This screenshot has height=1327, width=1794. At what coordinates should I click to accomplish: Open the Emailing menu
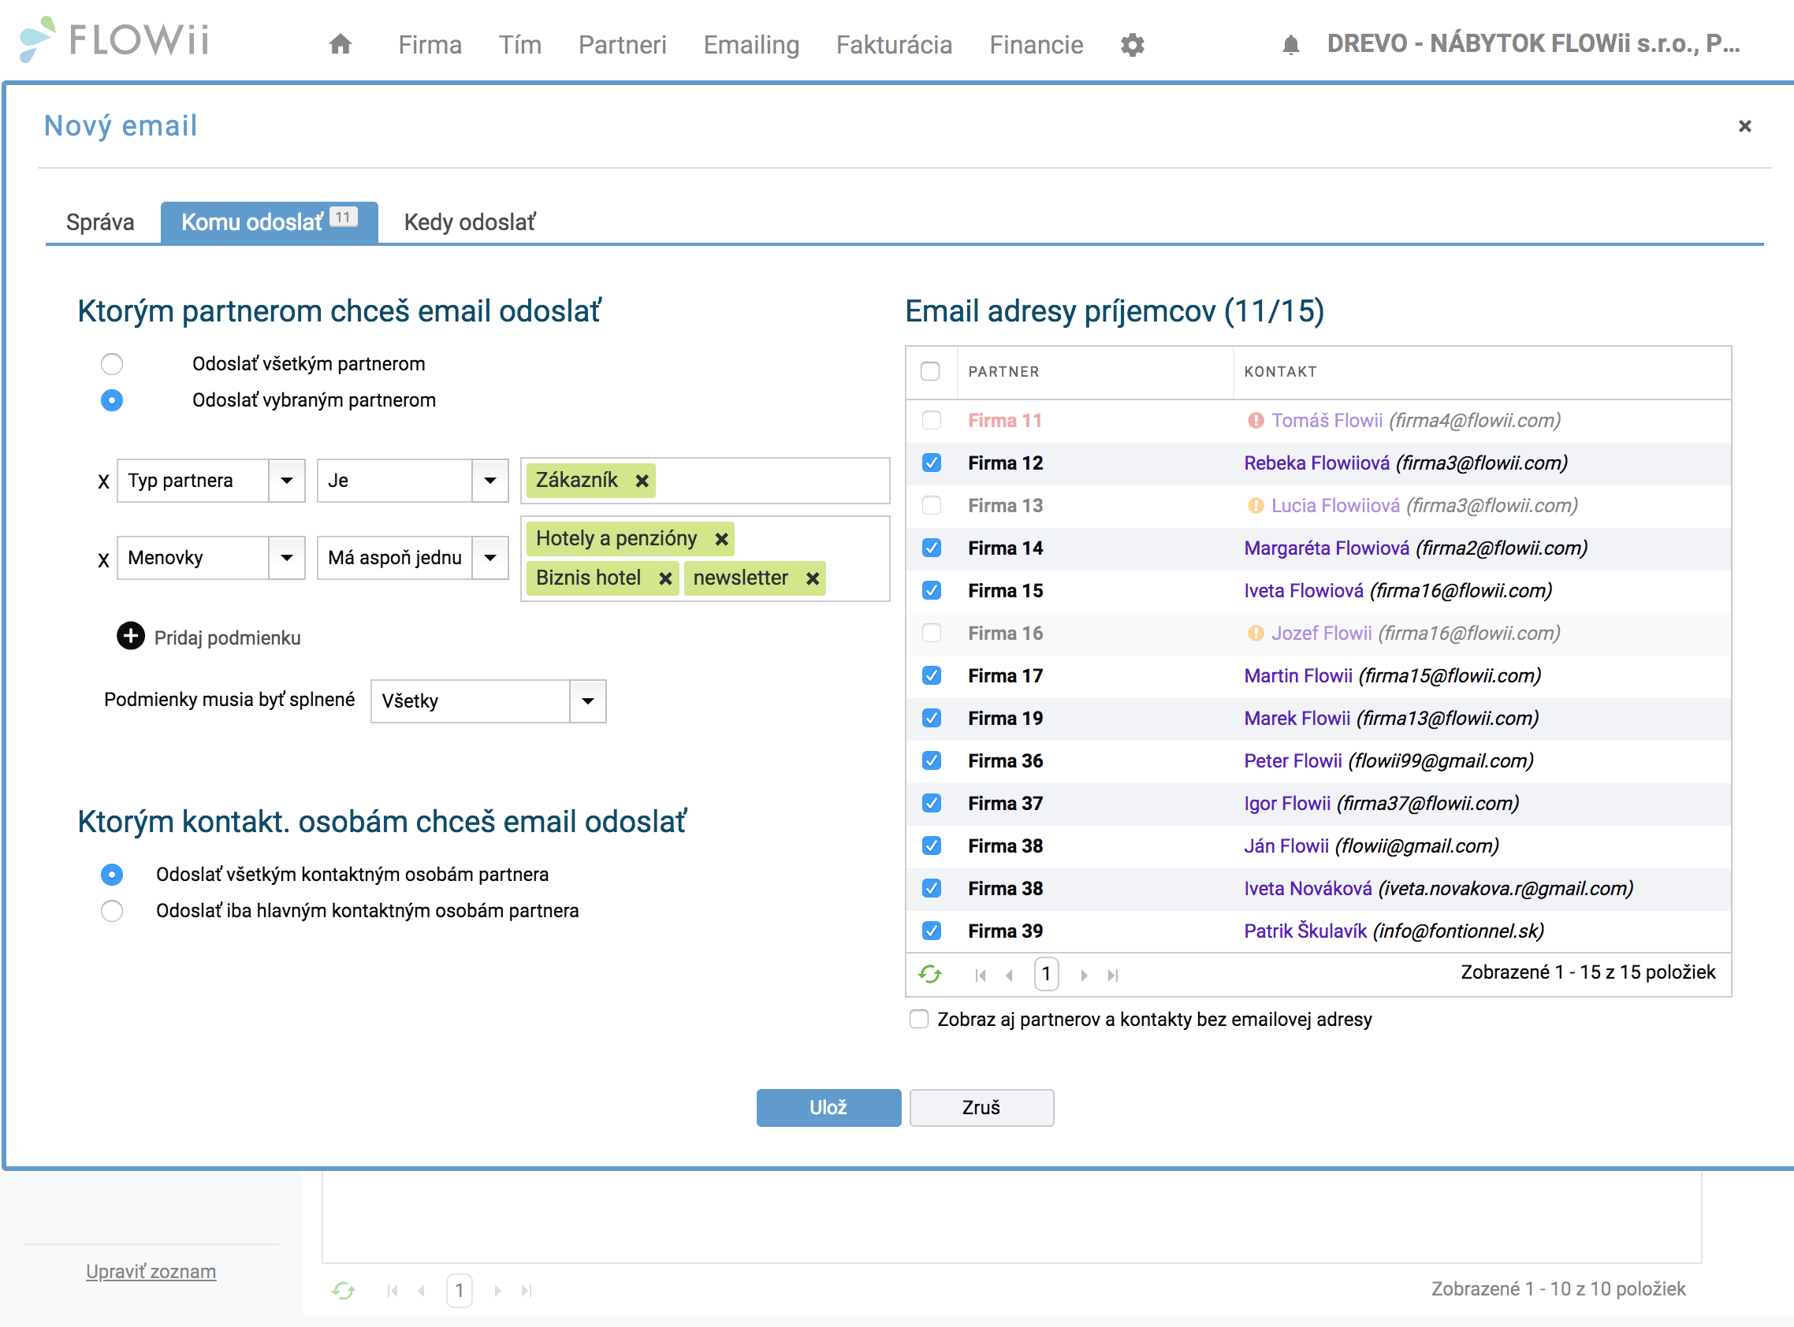[x=751, y=45]
